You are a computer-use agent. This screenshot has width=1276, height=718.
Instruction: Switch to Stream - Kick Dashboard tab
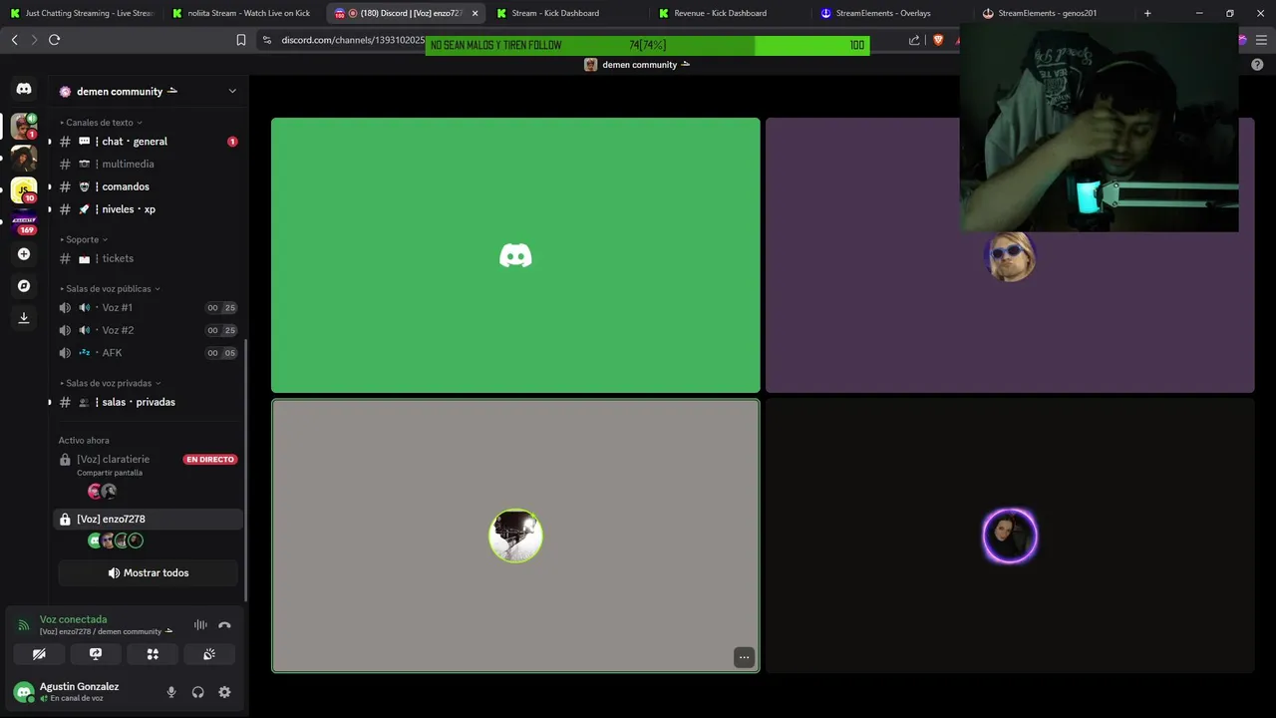point(567,13)
